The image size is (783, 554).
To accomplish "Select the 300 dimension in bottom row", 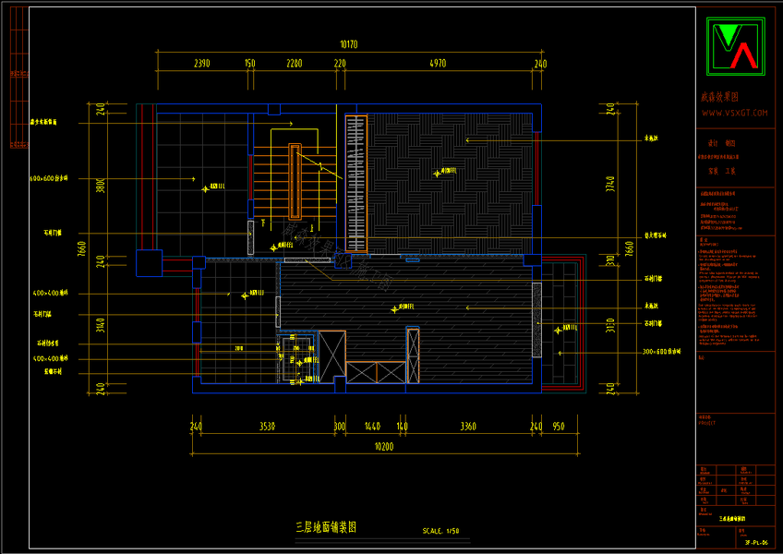I will (340, 426).
